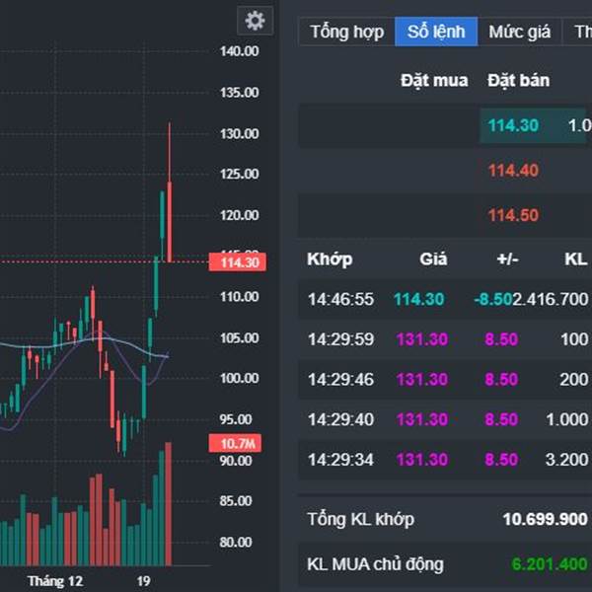Click the Đặt bán column header
Viewport: 592px width, 592px height.
tap(518, 80)
